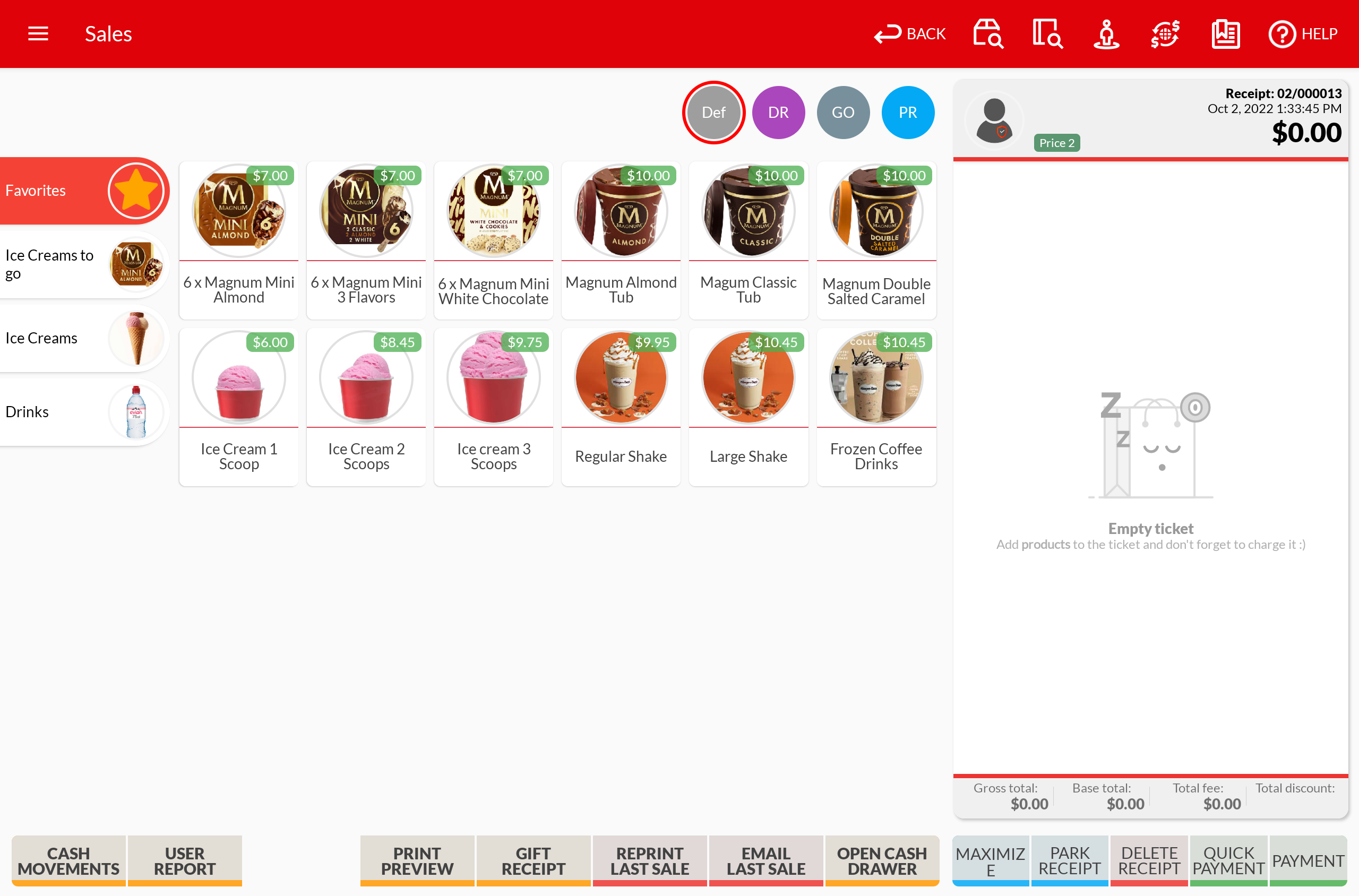Click the Open Cash Drawer button
Screen dimensions: 1359x896
click(881, 860)
